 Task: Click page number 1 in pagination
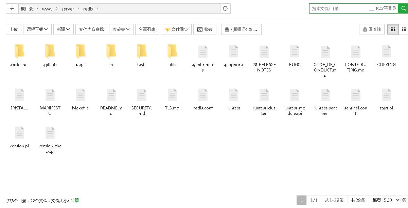(x=301, y=200)
